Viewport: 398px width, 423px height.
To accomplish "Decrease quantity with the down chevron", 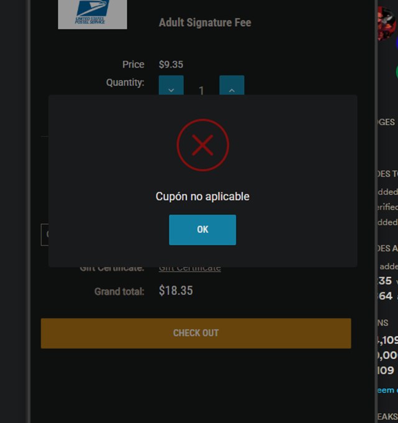I will [171, 85].
